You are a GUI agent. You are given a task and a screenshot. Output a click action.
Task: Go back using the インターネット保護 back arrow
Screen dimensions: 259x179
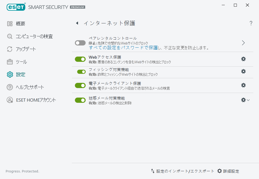77,23
